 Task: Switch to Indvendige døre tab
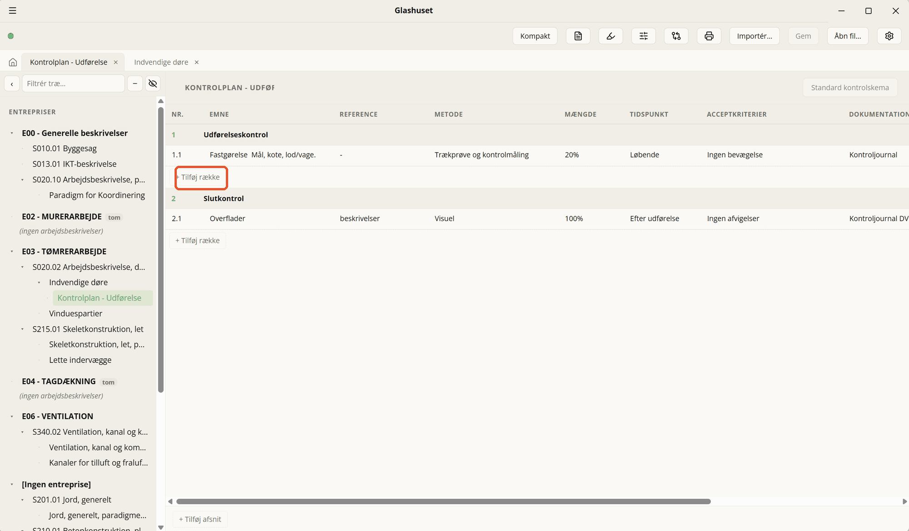(161, 62)
